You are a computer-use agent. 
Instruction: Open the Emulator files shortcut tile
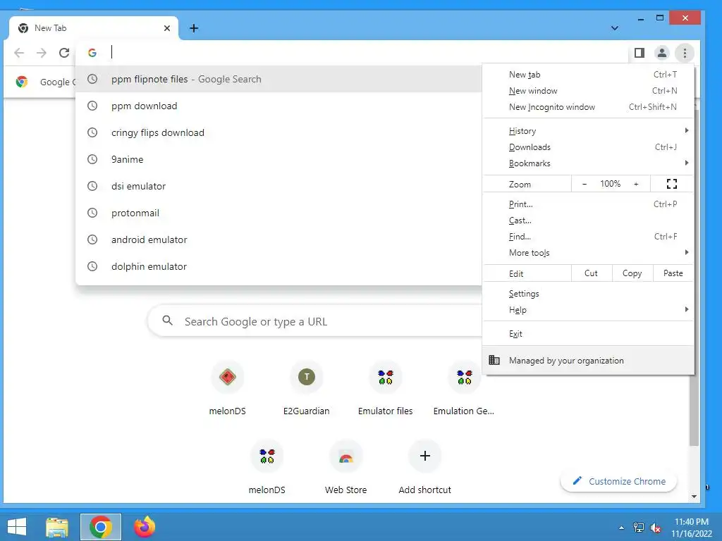coord(386,389)
